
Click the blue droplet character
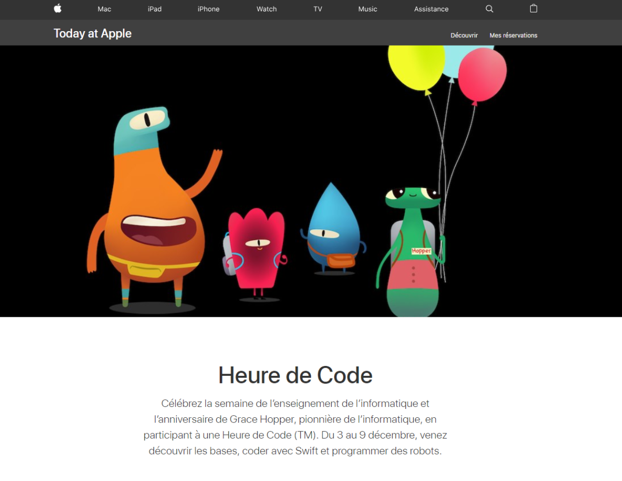click(x=332, y=228)
